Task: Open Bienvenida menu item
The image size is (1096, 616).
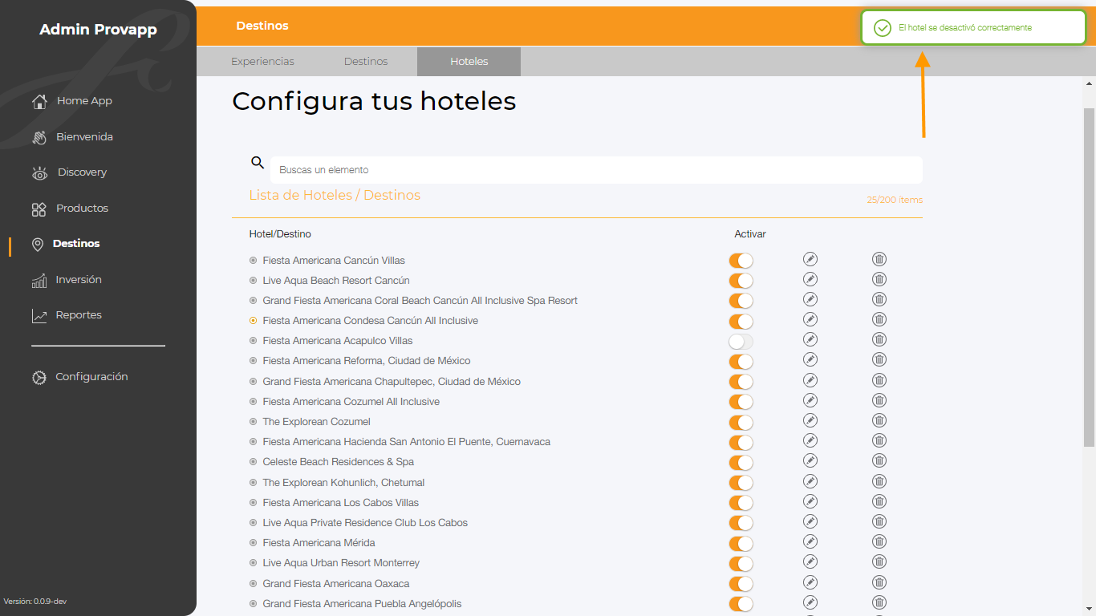Action: tap(84, 137)
